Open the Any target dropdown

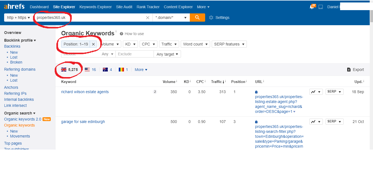167,54
